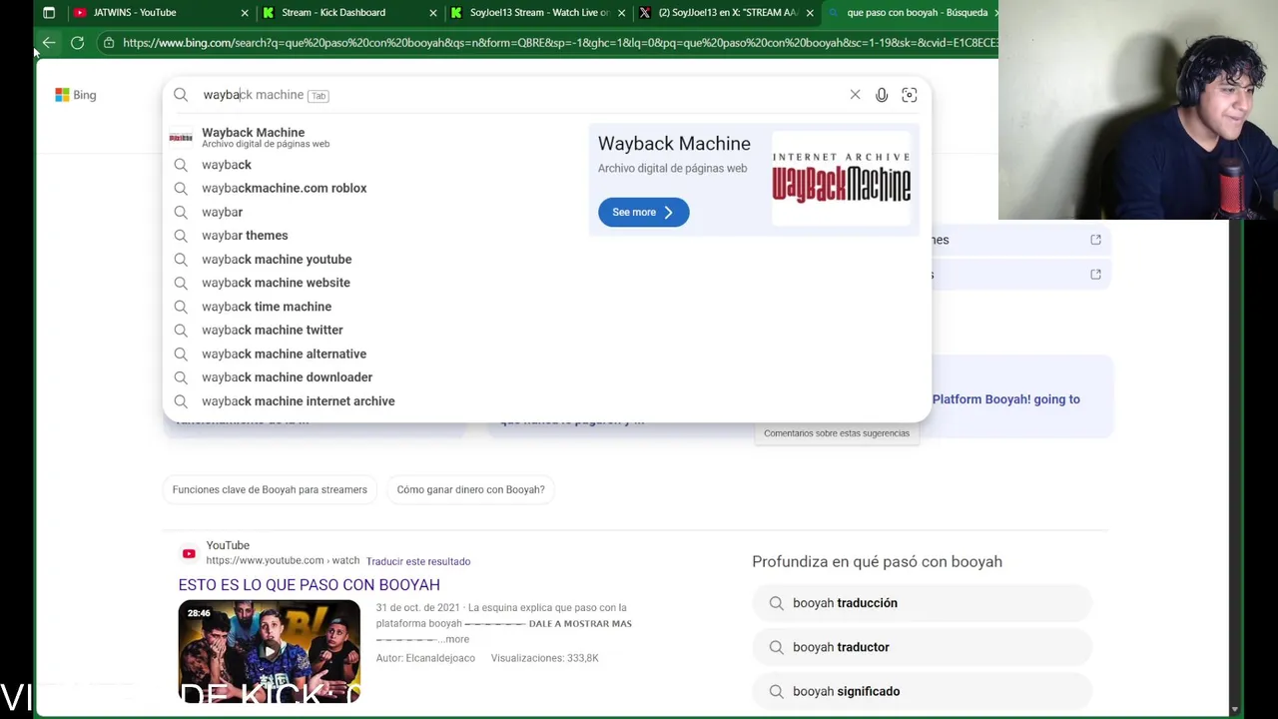Viewport: 1278px width, 719px height.
Task: Click the scrollbar down arrow
Action: (x=1235, y=709)
